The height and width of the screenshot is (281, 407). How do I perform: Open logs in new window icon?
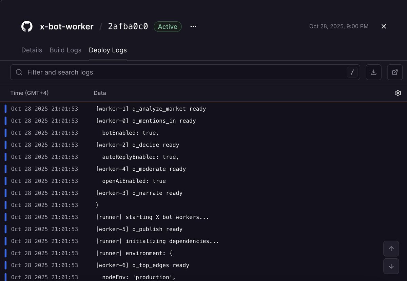pos(395,72)
